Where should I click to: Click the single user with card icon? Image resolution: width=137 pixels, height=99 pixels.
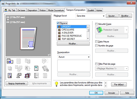(19, 75)
